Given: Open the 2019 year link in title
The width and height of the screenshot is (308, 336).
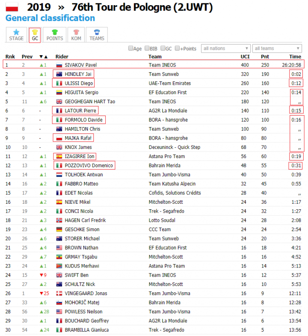Looking at the screenshot, I should [39, 7].
